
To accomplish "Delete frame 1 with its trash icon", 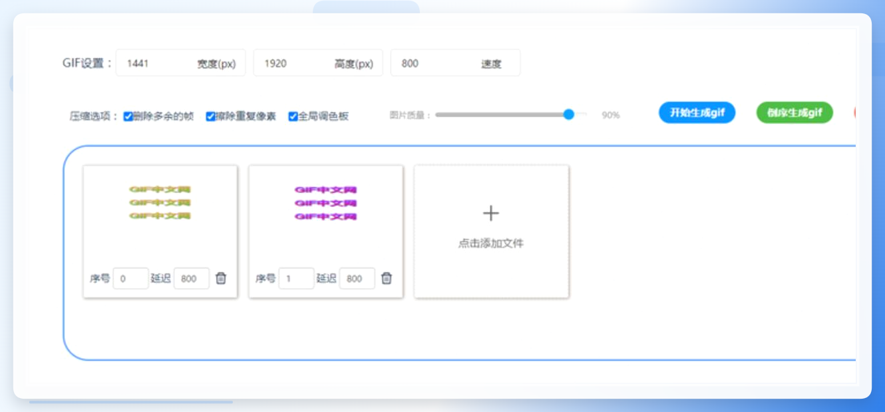I will (x=387, y=278).
